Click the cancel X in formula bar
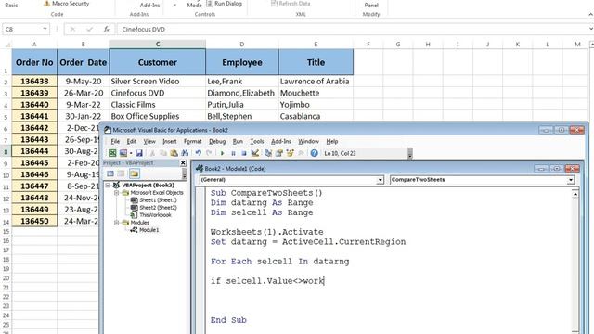The width and height of the screenshot is (594, 334). click(72, 29)
